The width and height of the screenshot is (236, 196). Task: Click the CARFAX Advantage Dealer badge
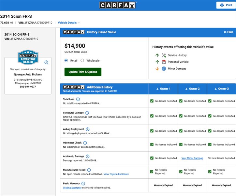28,57
